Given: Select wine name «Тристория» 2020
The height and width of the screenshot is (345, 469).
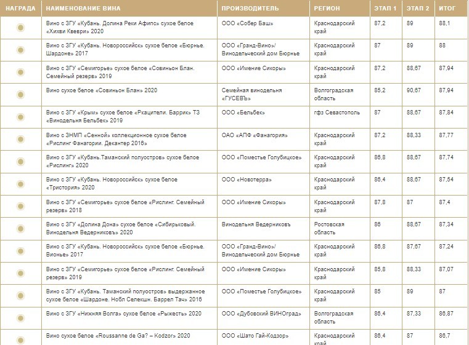Looking at the screenshot, I should pyautogui.click(x=112, y=183).
